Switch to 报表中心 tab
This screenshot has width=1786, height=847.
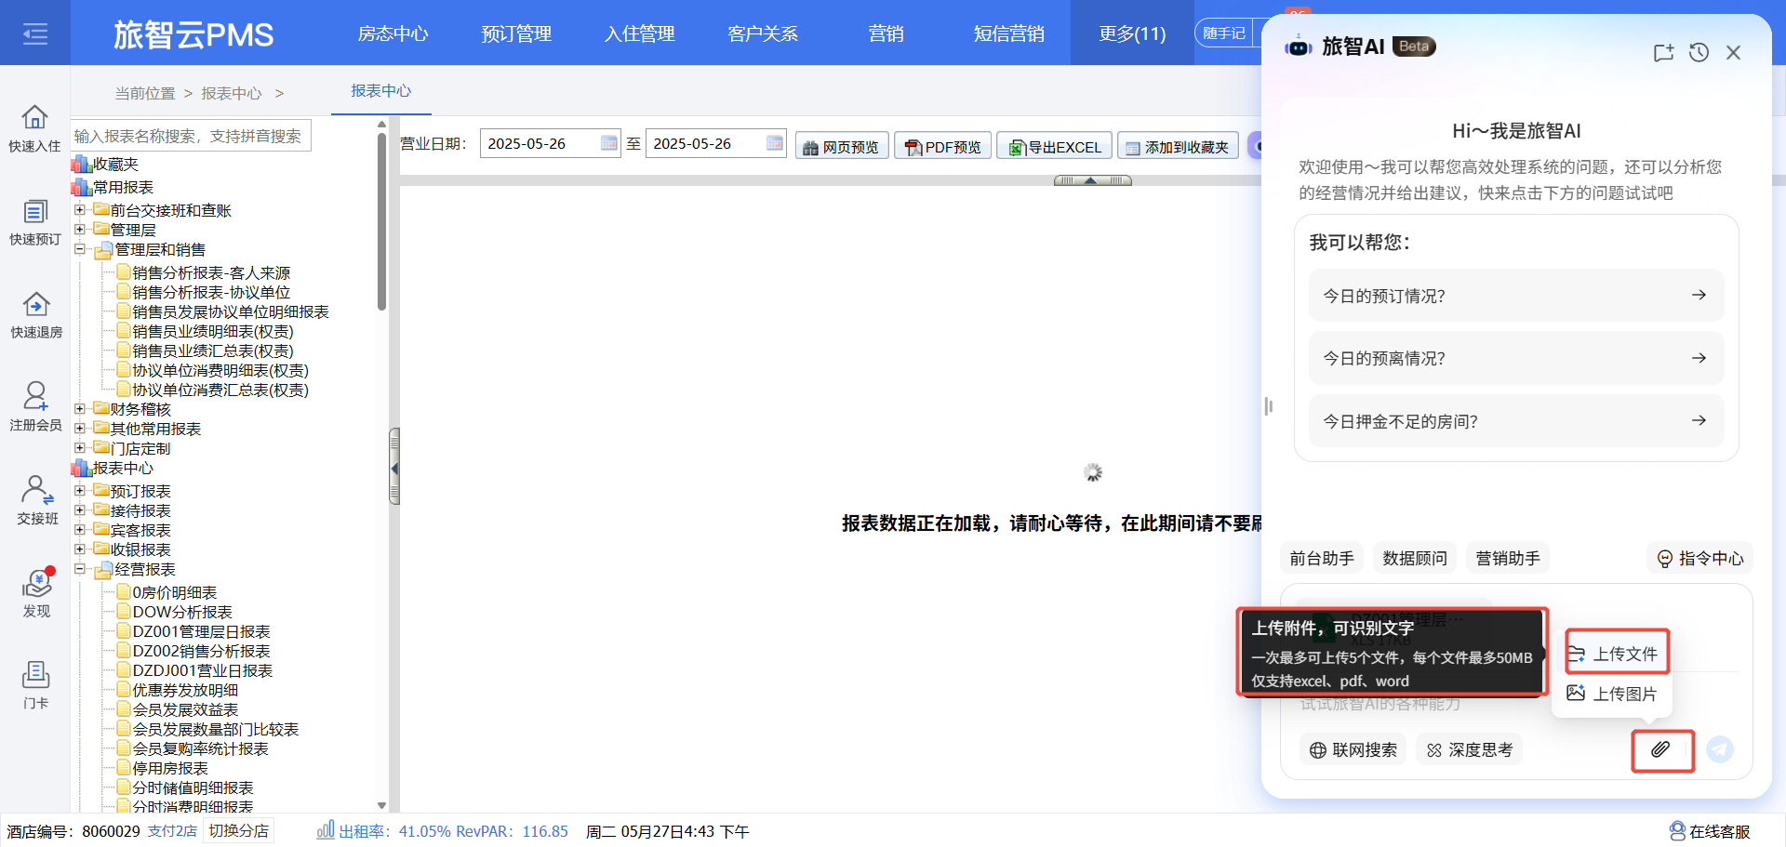pos(380,91)
